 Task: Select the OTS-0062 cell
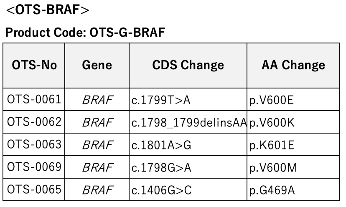[34, 122]
